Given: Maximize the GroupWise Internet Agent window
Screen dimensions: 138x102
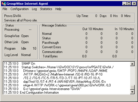Looking at the screenshot, I should [129, 4].
